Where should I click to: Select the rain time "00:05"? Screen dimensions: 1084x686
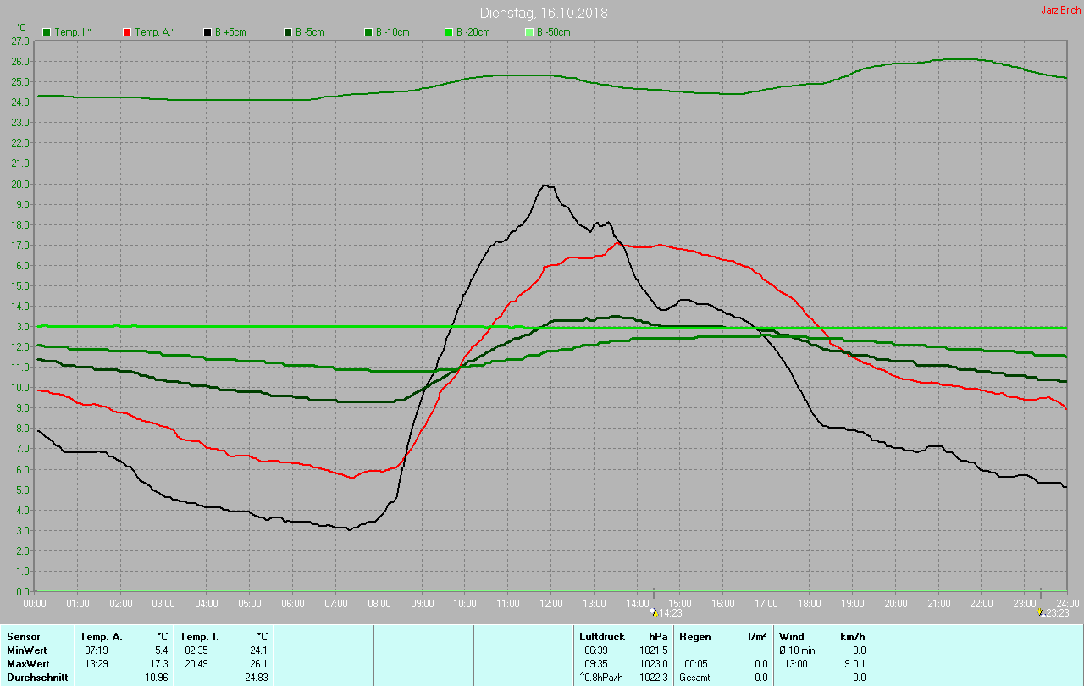[x=695, y=664]
